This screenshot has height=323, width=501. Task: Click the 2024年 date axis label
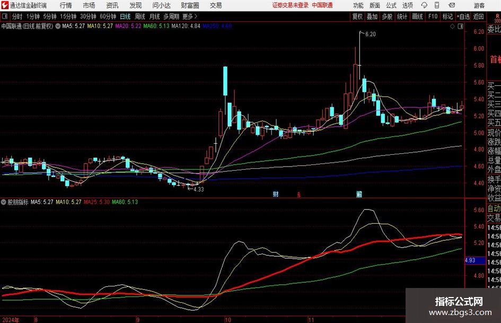pyautogui.click(x=10, y=320)
